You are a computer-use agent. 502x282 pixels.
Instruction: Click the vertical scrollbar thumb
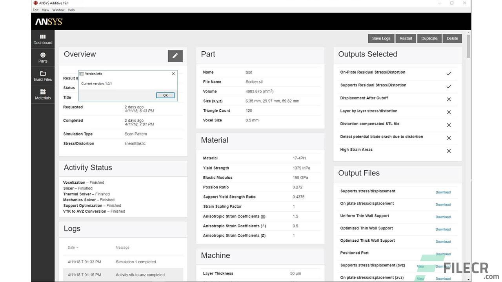click(468, 46)
